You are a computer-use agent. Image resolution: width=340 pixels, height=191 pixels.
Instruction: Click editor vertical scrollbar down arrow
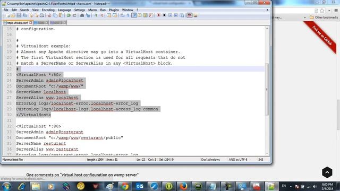(267, 153)
